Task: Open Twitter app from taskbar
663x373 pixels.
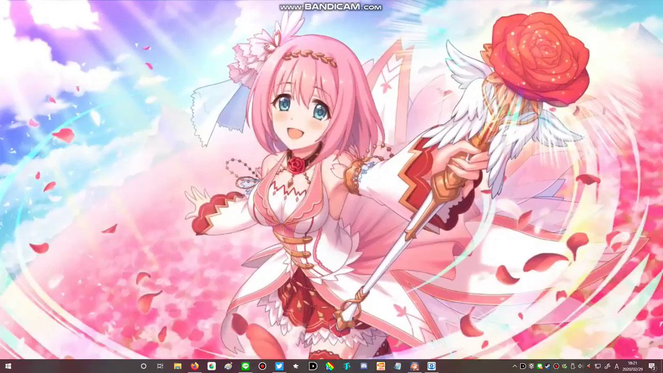Action: pos(279,366)
